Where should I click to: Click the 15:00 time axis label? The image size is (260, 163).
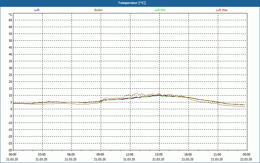[x=159, y=155]
